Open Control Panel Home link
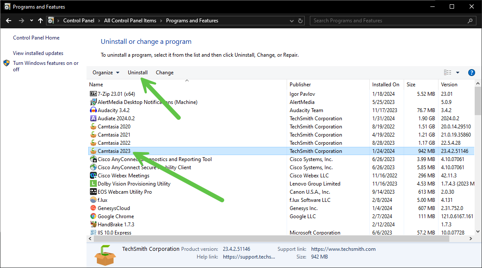482x268 pixels. pyautogui.click(x=36, y=38)
